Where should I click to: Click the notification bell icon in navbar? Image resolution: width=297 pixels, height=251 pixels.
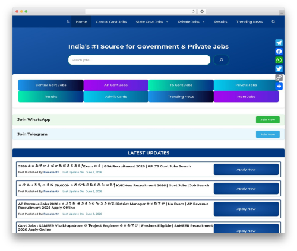click(68, 21)
